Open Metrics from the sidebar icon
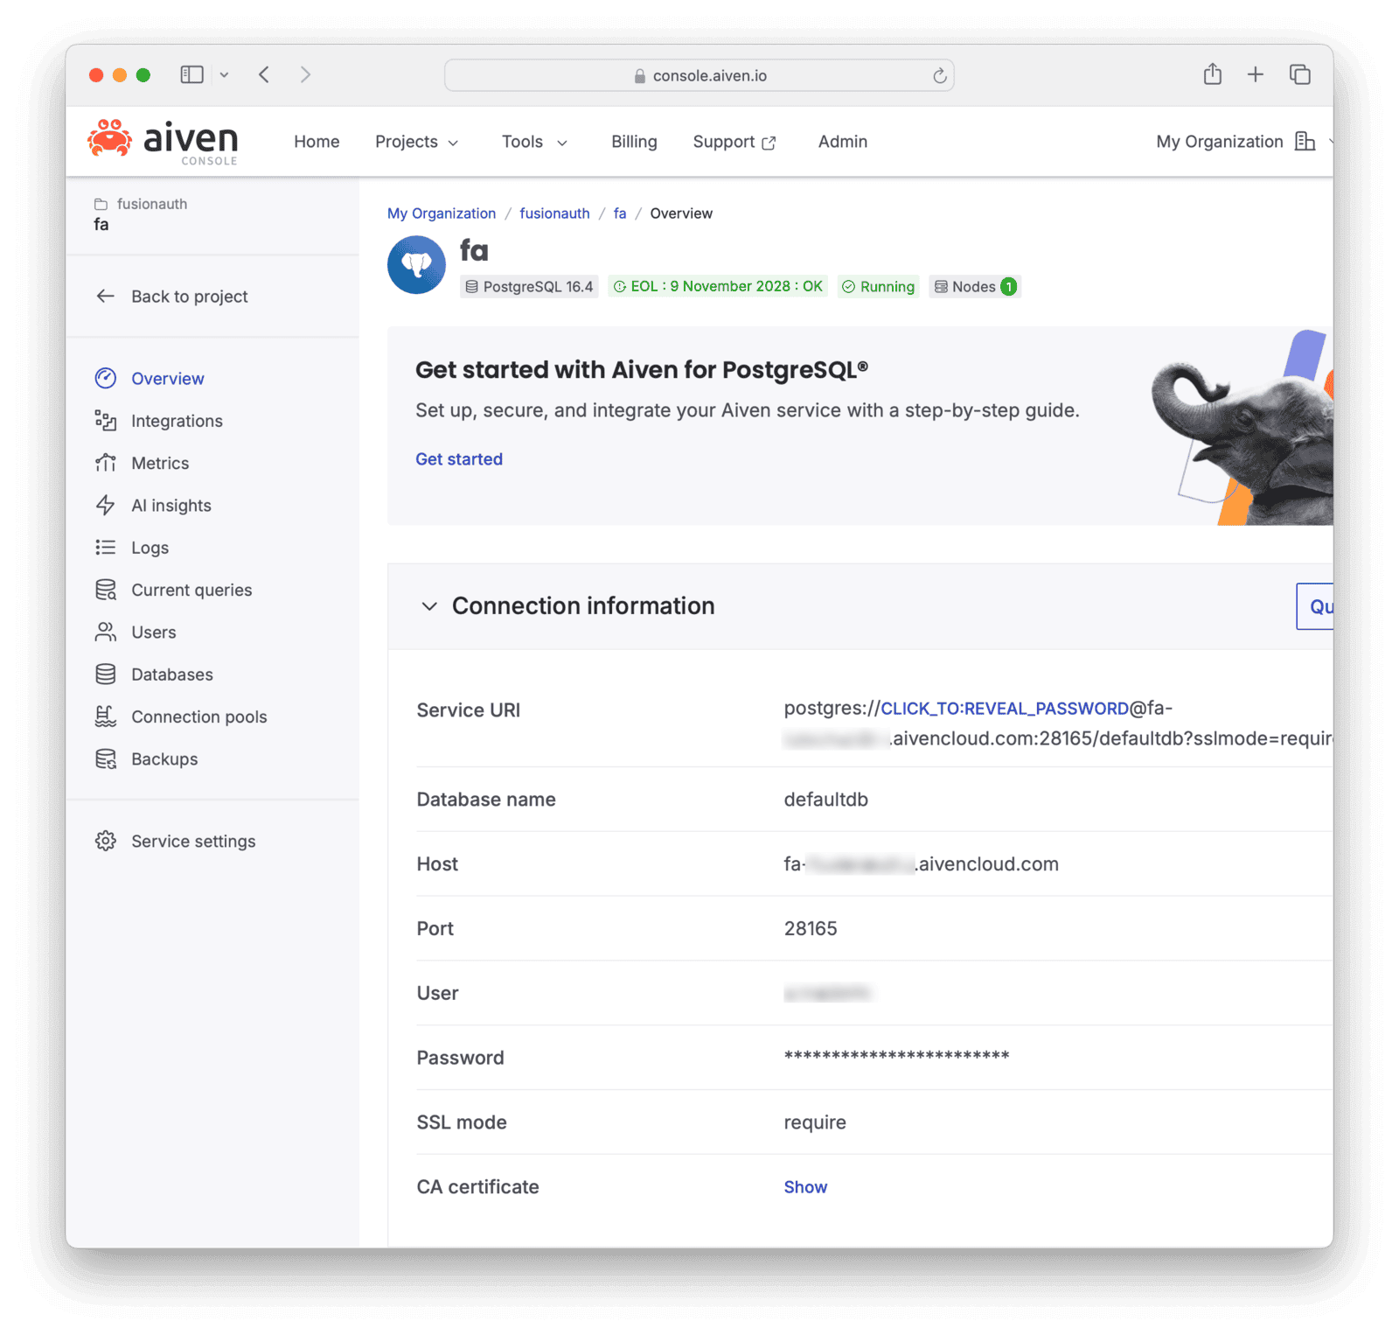 [106, 463]
